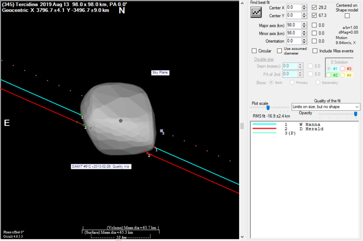This screenshot has height=241, width=363.
Task: Click the (Volume) Mean dia = 63.7 km text
Action: pyautogui.click(x=131, y=228)
